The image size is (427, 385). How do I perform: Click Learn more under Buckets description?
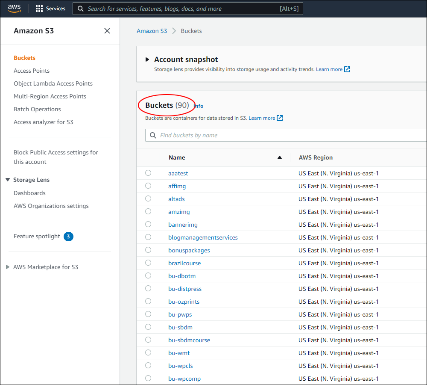tap(262, 118)
